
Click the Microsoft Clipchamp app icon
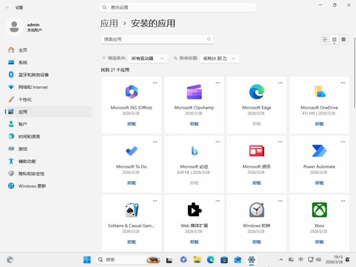(x=194, y=92)
